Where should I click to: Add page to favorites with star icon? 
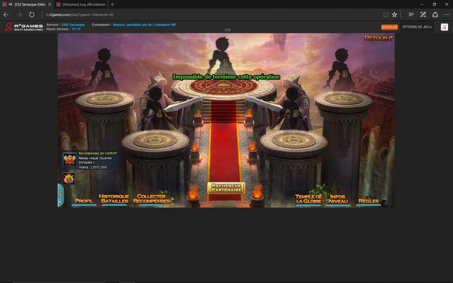(394, 15)
